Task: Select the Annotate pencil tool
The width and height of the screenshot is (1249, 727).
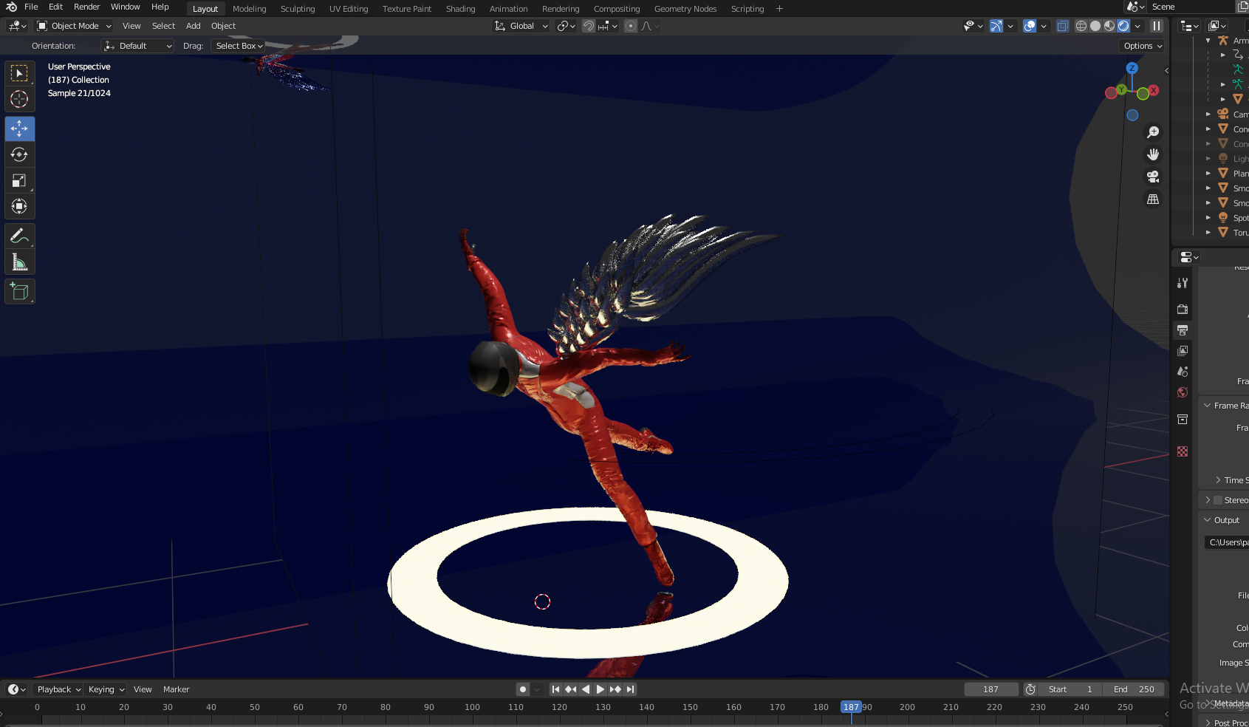Action: (x=19, y=236)
